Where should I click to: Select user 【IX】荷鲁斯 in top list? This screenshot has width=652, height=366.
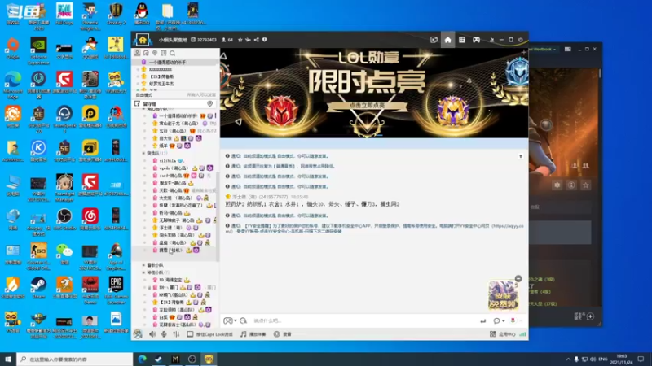pyautogui.click(x=161, y=76)
